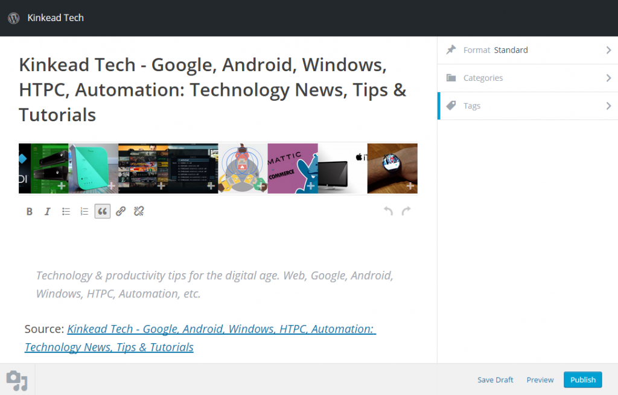Undo the last edit with the undo arrow

pos(387,210)
